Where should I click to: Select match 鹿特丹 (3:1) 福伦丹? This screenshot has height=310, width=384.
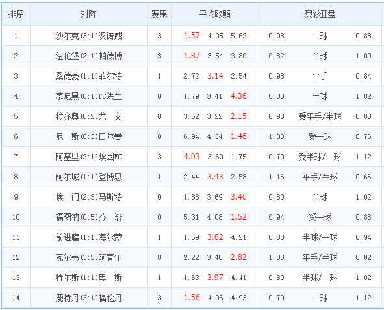pyautogui.click(x=88, y=298)
